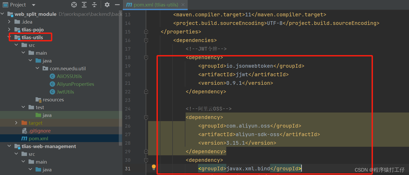Collapse the test folder
409x175 pixels.
click(x=23, y=107)
